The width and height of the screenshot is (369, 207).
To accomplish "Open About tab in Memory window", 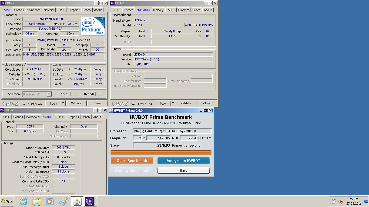I will (97, 117).
